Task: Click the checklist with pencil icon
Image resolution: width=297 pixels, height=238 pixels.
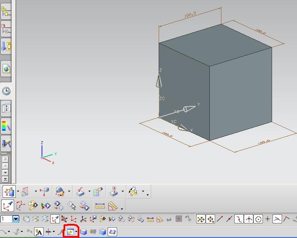Action: tap(98, 191)
